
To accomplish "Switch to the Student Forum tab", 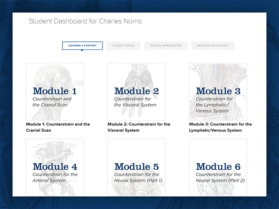I will pos(124,46).
